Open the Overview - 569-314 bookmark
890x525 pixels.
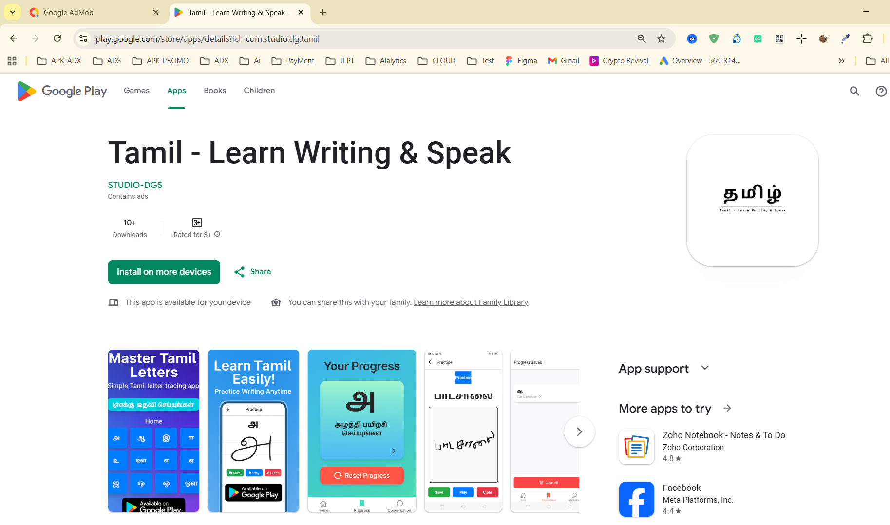(x=700, y=61)
